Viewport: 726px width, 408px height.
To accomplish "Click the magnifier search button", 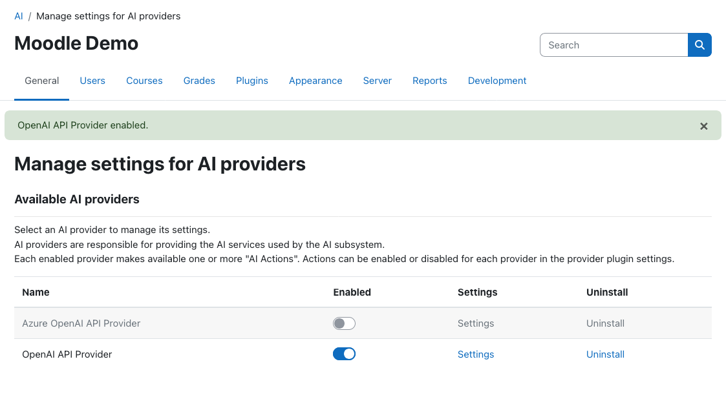I will (699, 45).
